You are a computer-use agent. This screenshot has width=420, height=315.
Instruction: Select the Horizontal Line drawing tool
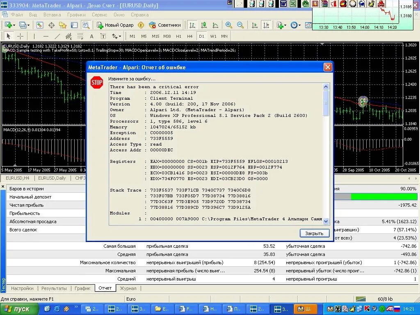46,36
